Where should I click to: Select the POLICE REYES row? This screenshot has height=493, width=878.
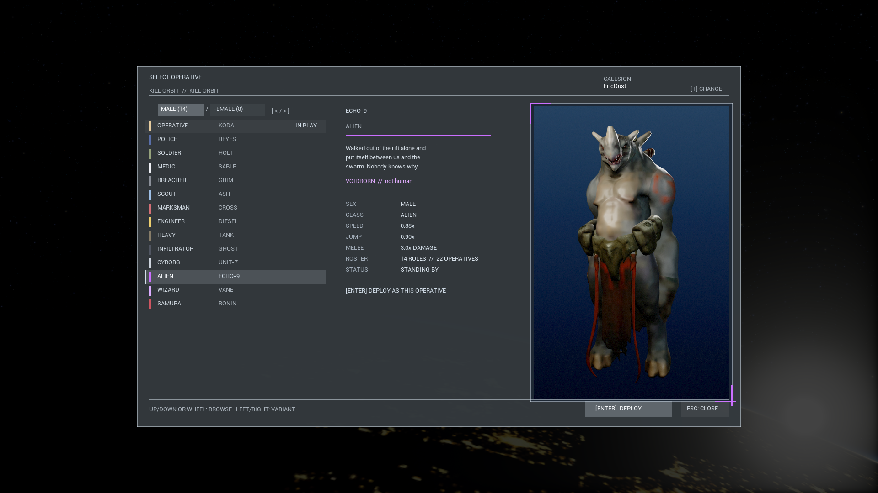pyautogui.click(x=235, y=140)
